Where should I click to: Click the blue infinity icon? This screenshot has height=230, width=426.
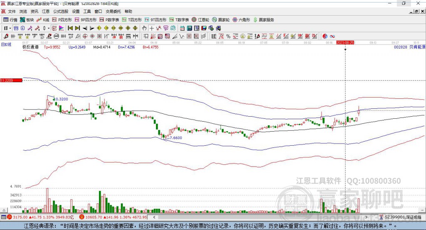coord(332,37)
